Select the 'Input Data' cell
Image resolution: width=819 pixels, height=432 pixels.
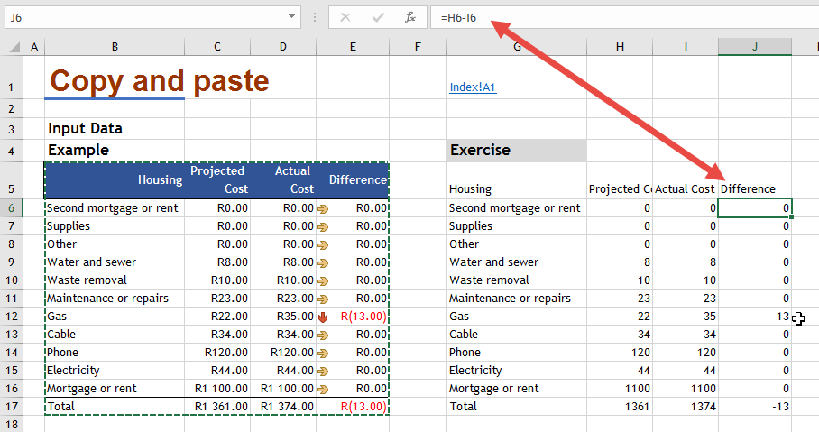pyautogui.click(x=115, y=128)
